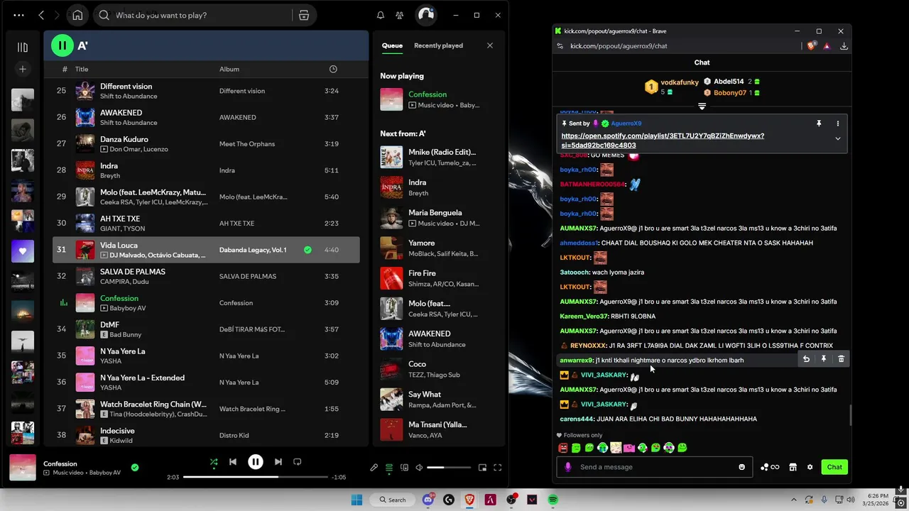Open Windows Start menu
The height and width of the screenshot is (511, 909).
coord(356,500)
